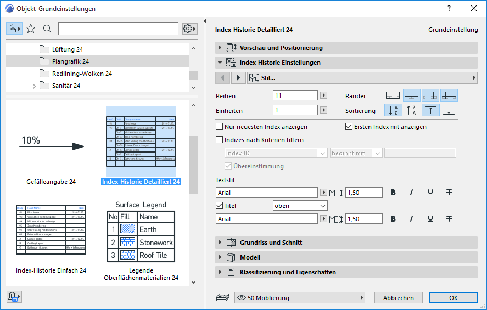Select ascending A-Z sort order icon
Image resolution: width=487 pixels, height=310 pixels.
coord(393,110)
